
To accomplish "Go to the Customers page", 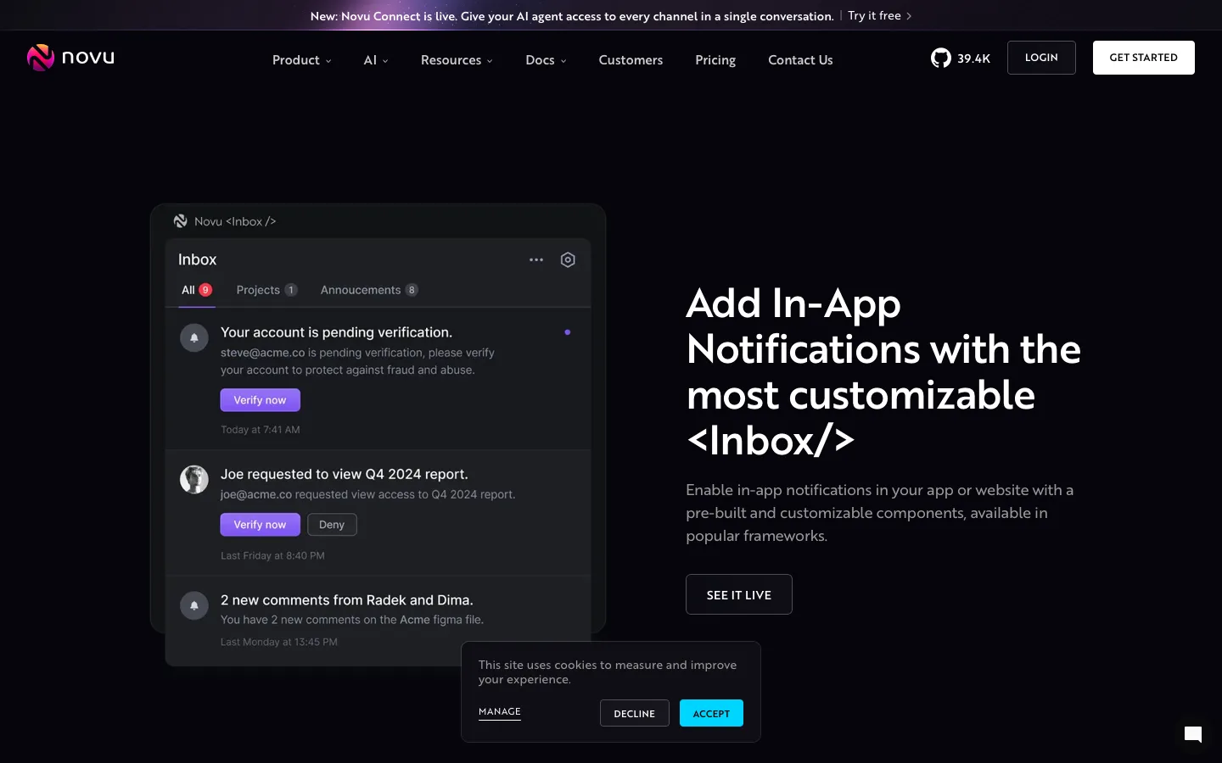I will (631, 60).
